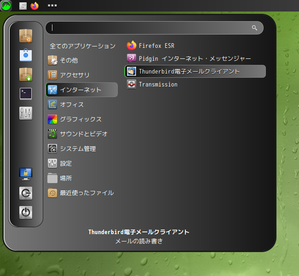Launch the package installer icon with green arrow
This screenshot has width=299, height=276.
click(x=26, y=75)
